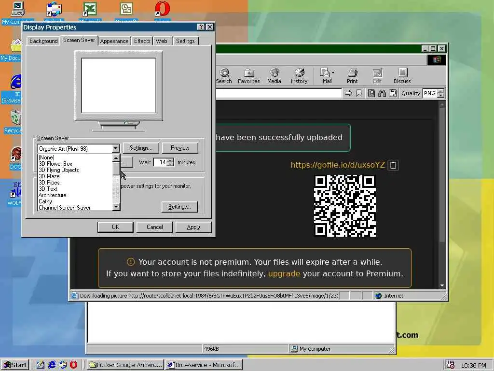This screenshot has width=494, height=371.
Task: Click the gofile QR code image
Action: pos(345,206)
